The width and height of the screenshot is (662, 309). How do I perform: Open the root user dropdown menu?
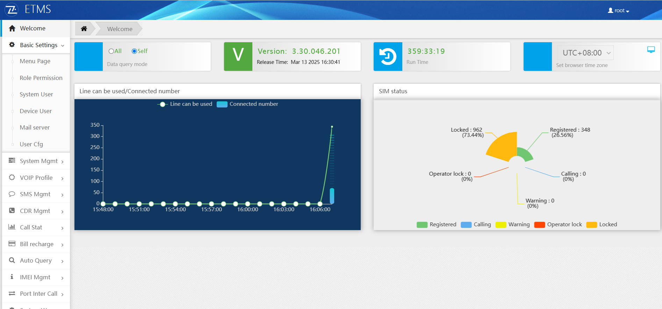618,11
